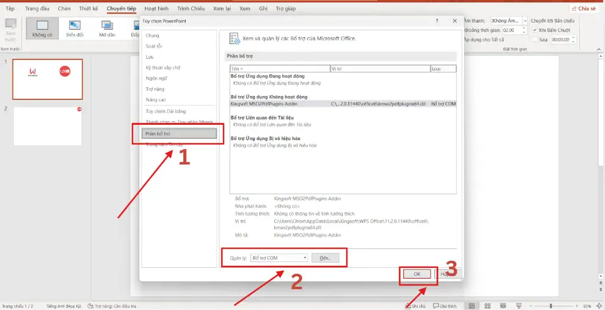Select Tùy chỉnh Dải băng category
The image size is (605, 310).
(x=165, y=111)
